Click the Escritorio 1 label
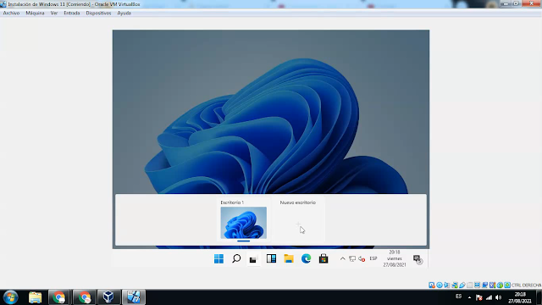 [x=232, y=202]
